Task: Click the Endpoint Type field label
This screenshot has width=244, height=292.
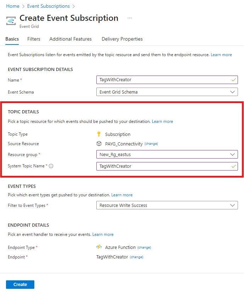Action: click(x=21, y=248)
